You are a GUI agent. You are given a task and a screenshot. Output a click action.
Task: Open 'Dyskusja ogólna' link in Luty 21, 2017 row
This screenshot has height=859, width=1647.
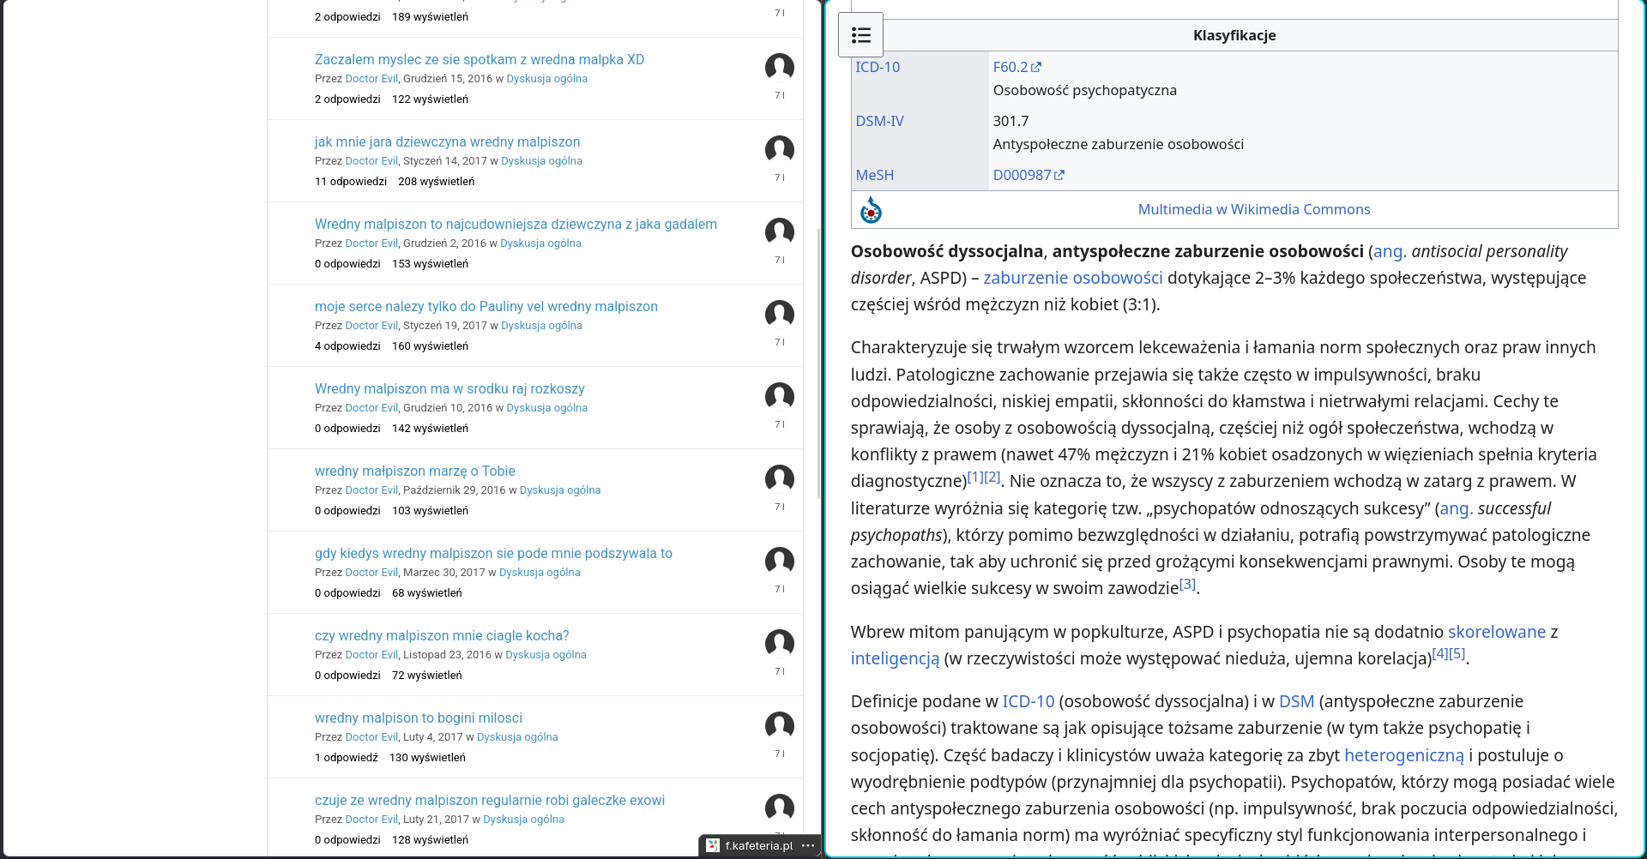coord(523,819)
